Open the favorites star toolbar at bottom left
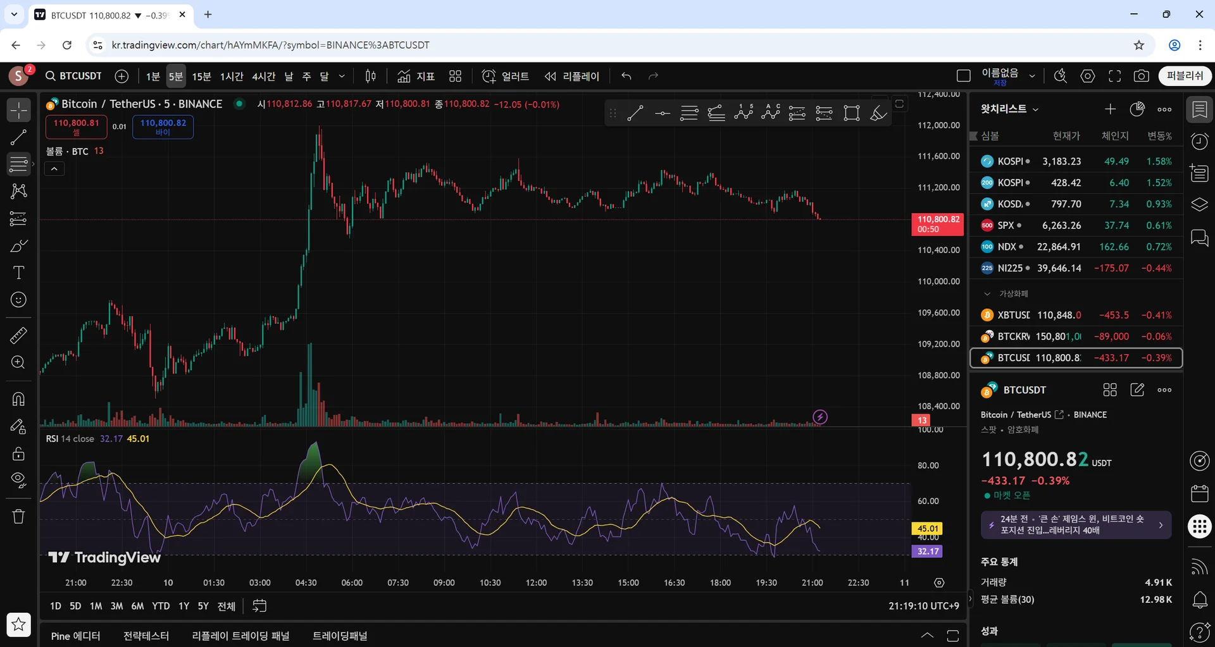 [x=19, y=625]
